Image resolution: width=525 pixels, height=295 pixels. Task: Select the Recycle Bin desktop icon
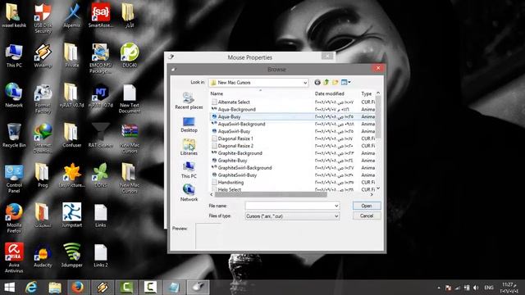14,135
